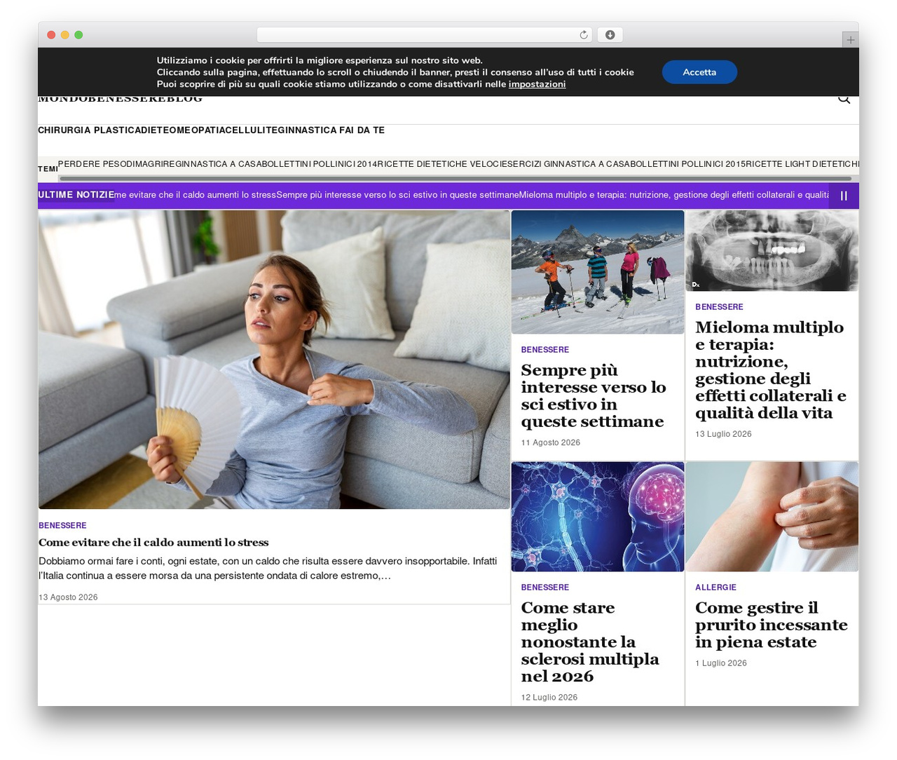Open the Chirurgia Plastica menu item

[x=89, y=130]
